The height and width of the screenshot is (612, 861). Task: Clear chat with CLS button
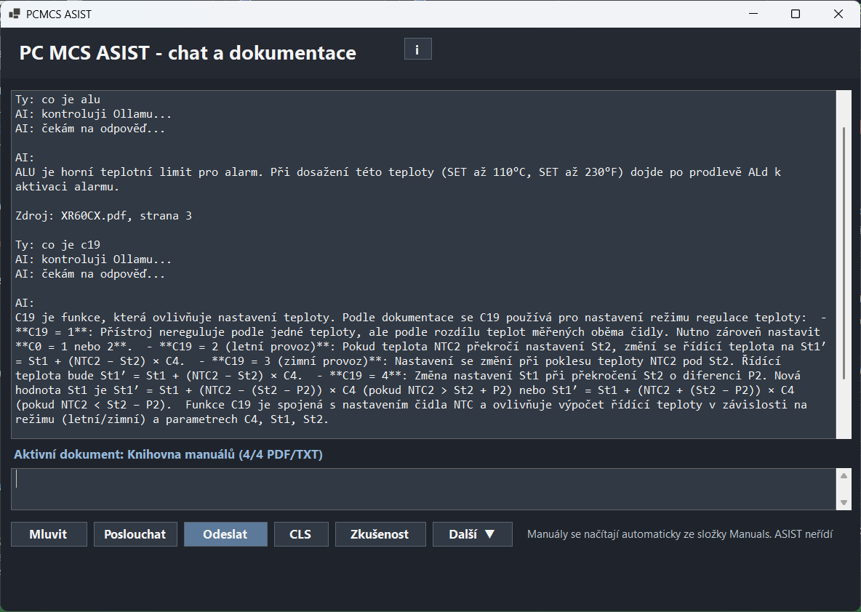300,534
